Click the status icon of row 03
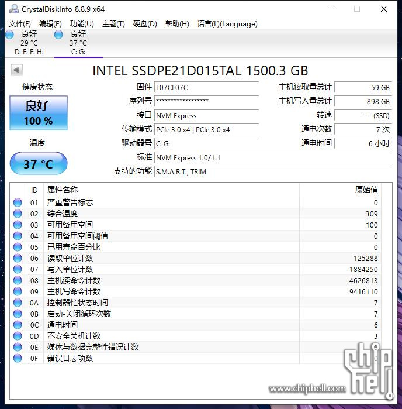Image resolution: width=402 pixels, height=409 pixels. coord(18,225)
